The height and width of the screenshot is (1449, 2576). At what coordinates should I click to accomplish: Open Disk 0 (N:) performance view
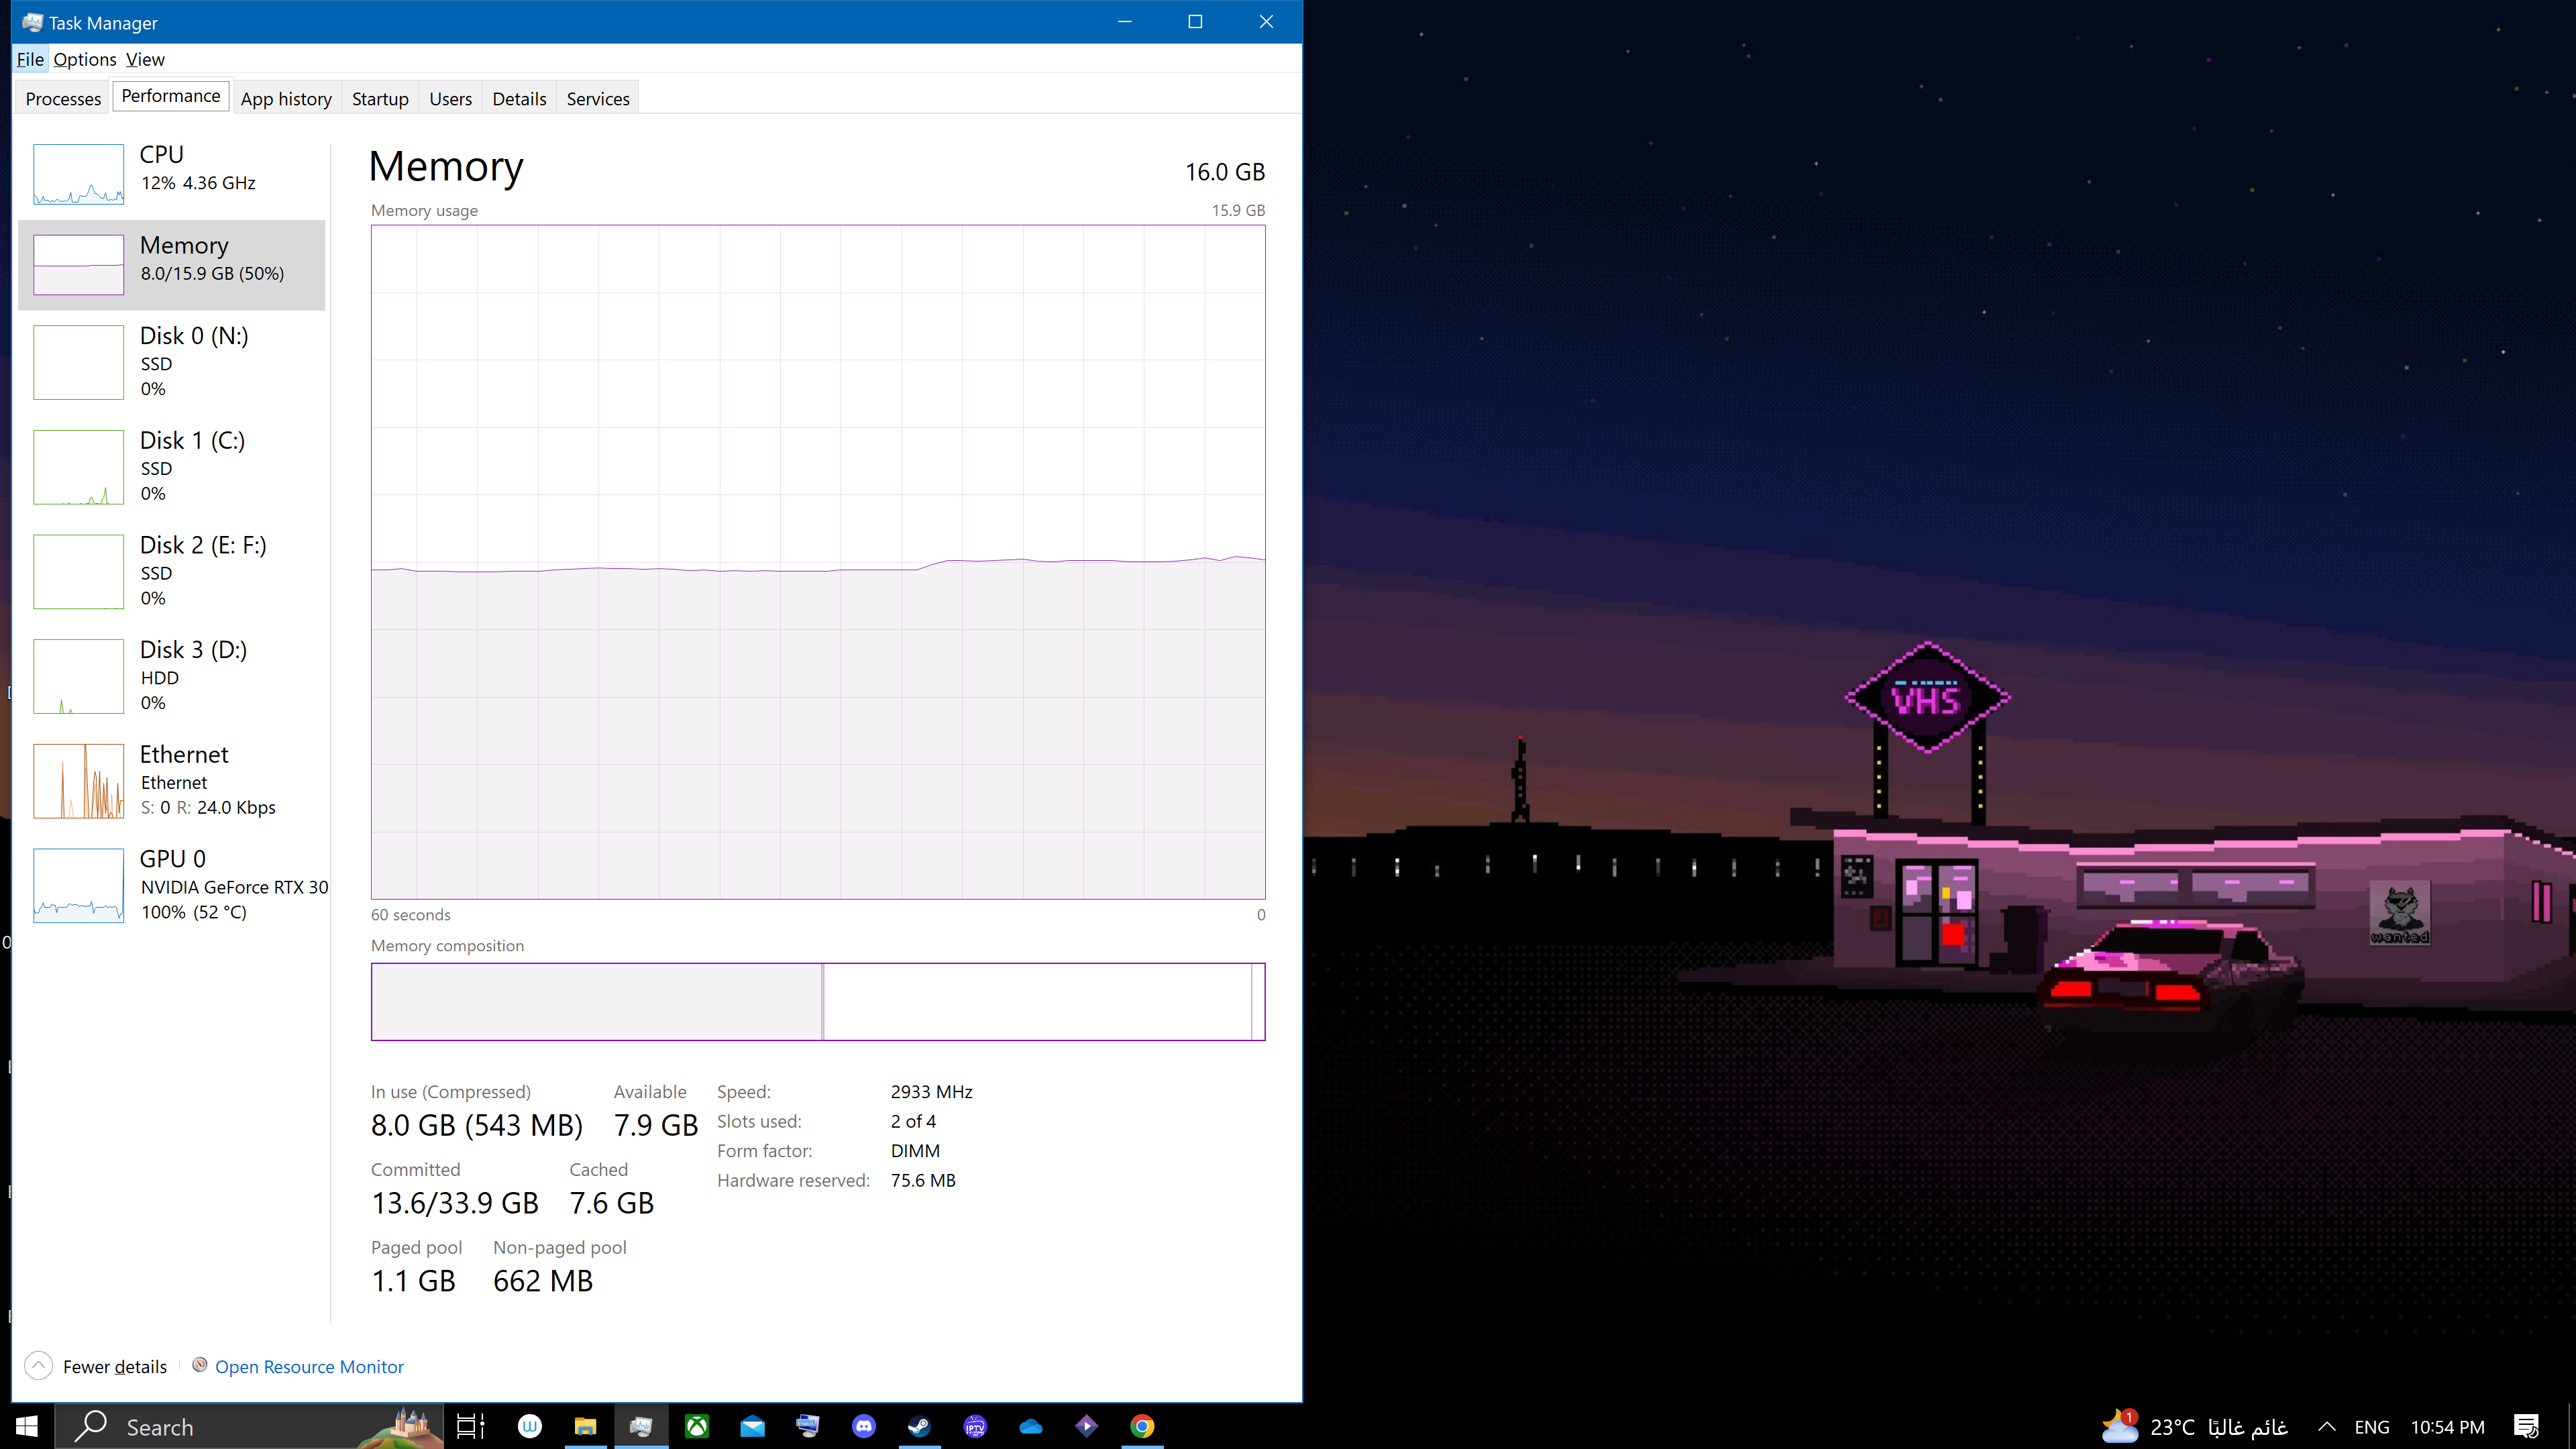tap(172, 362)
